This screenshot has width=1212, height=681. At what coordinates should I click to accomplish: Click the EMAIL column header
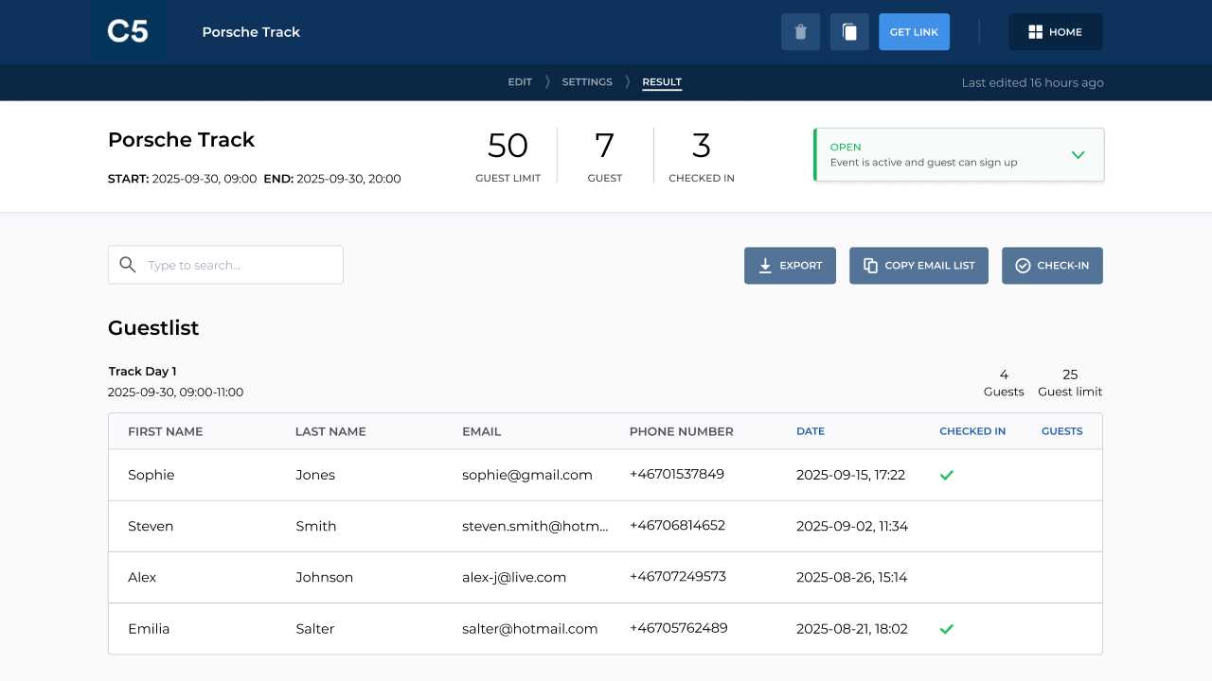[x=482, y=431]
